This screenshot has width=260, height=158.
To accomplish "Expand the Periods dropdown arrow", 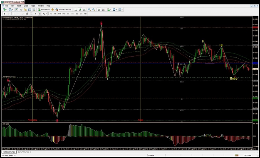I will click(116, 10).
